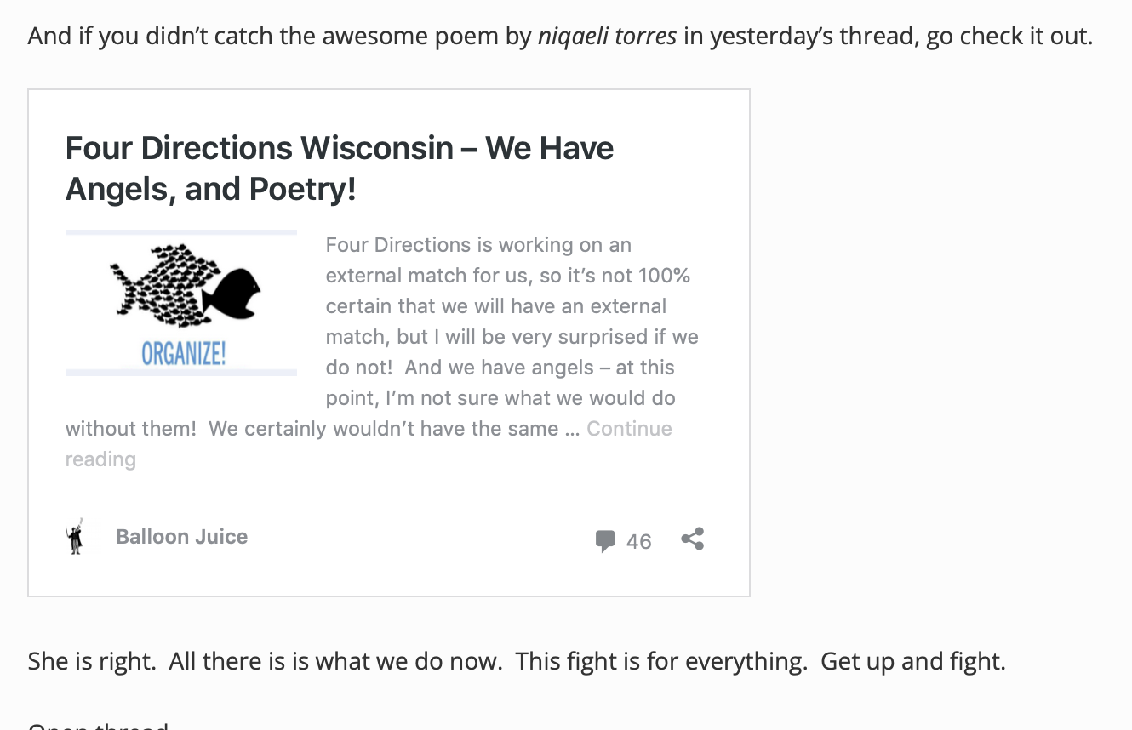Click the ORGANIZE! fish thumbnail image
This screenshot has width=1132, height=730.
pos(181,303)
